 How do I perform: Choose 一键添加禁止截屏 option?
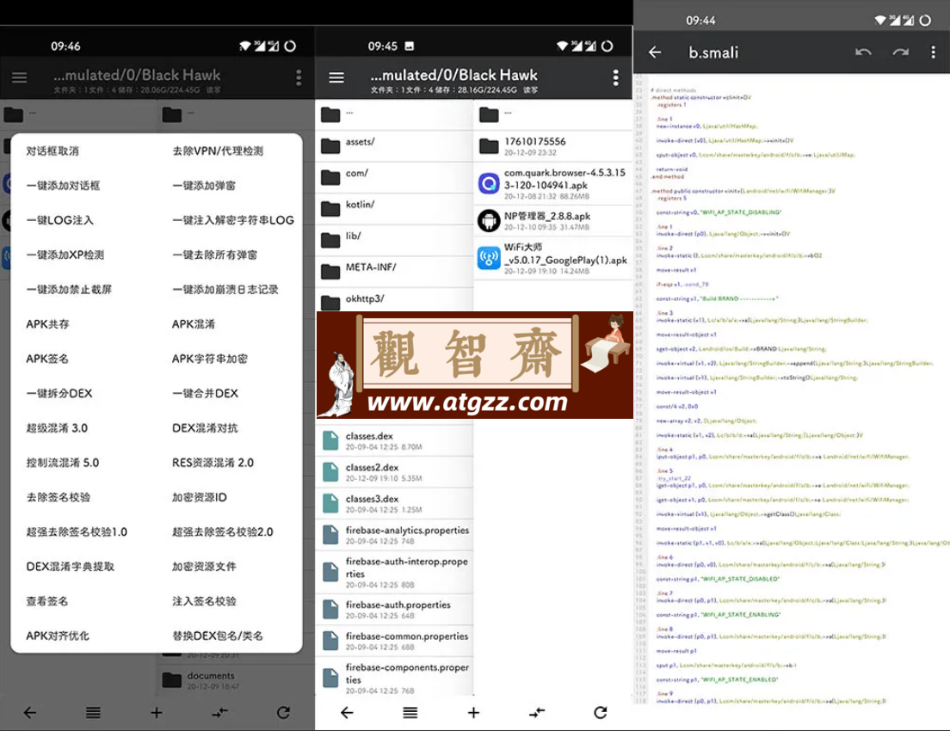pos(69,289)
